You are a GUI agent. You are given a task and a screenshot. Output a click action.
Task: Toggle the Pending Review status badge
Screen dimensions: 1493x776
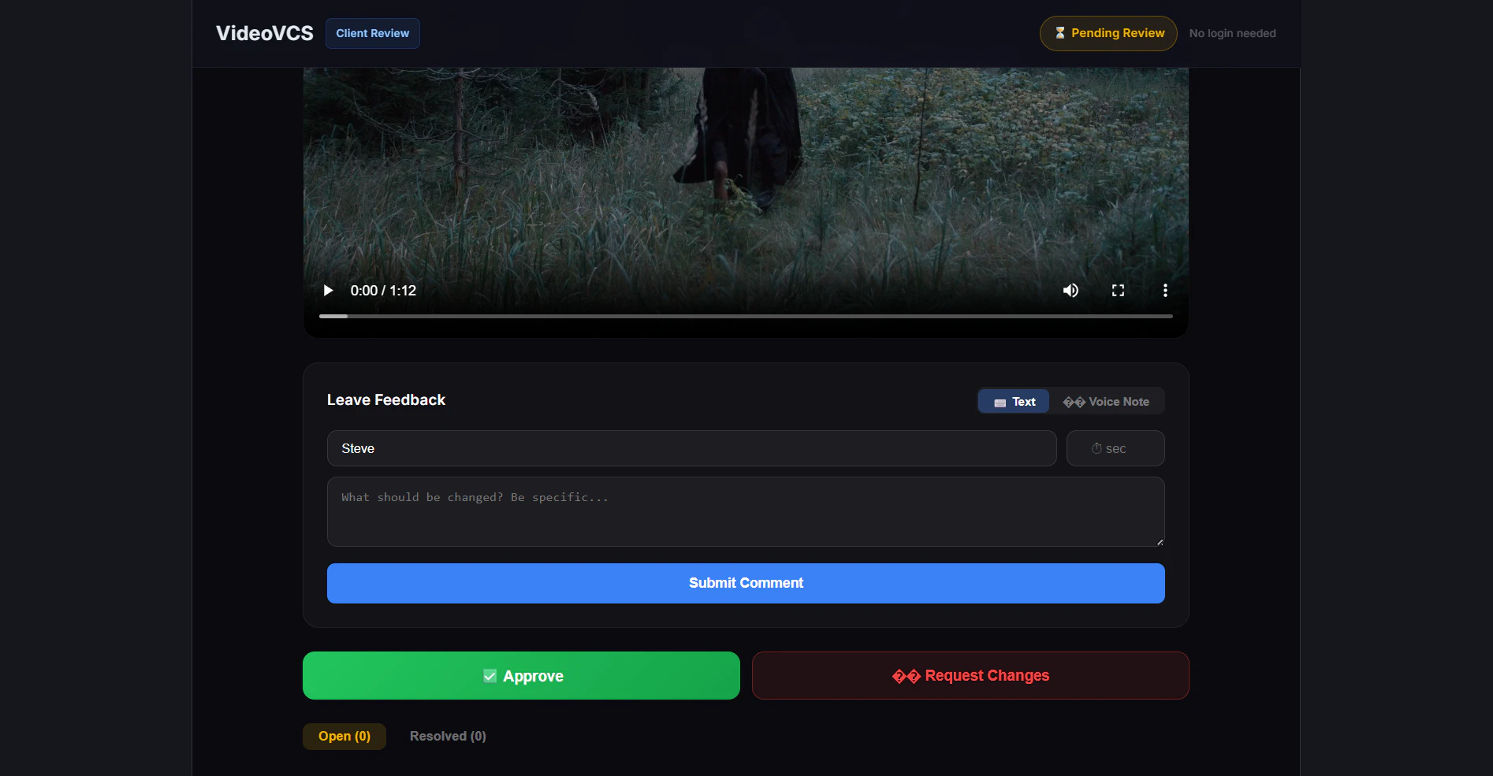[1108, 33]
